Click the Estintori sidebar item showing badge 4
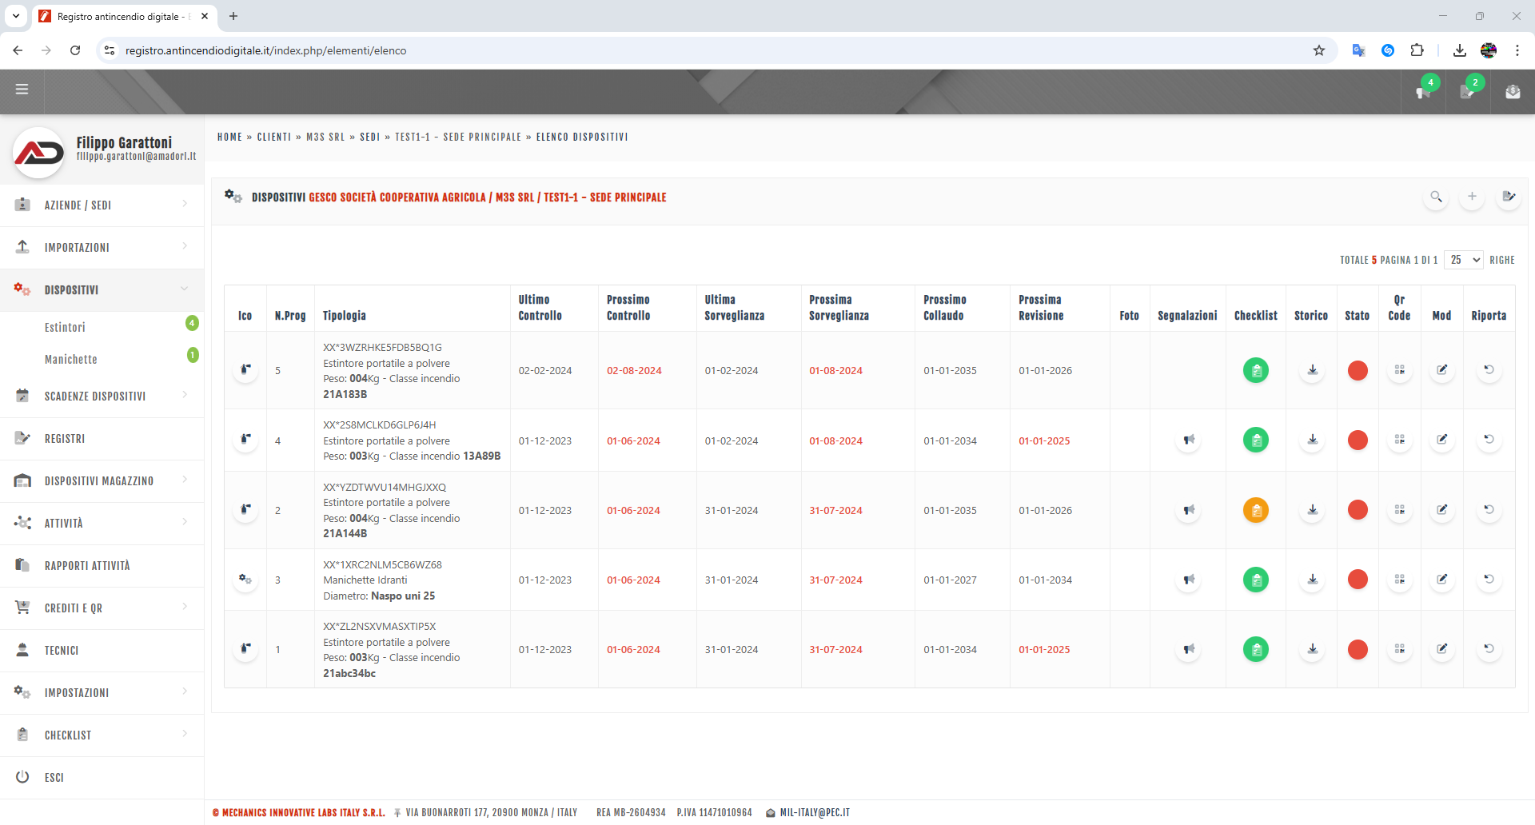Viewport: 1535px width, 825px height. click(65, 327)
